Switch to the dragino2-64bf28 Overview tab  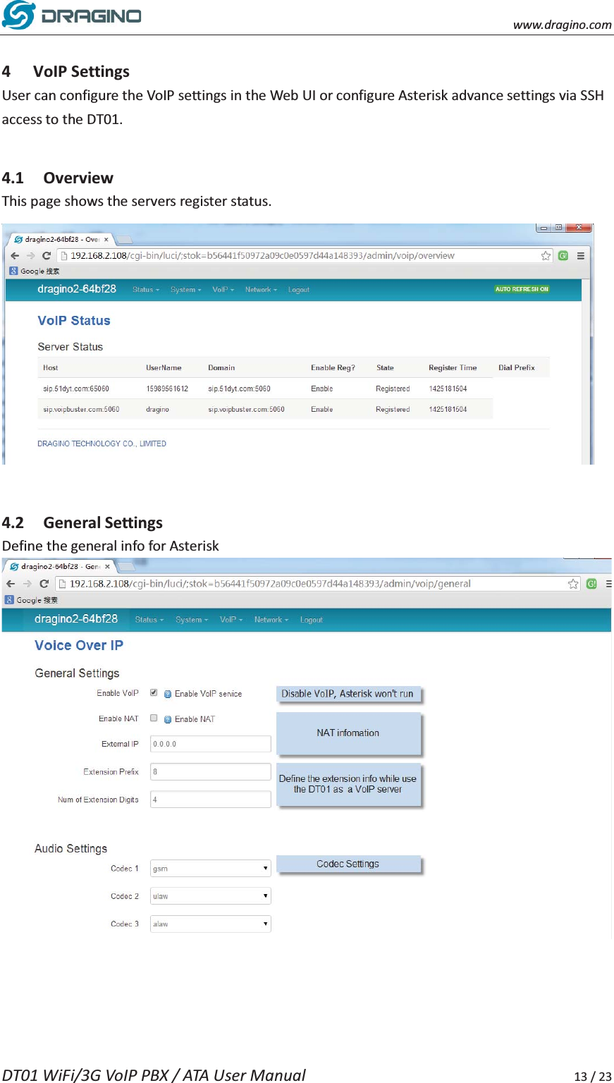[60, 239]
